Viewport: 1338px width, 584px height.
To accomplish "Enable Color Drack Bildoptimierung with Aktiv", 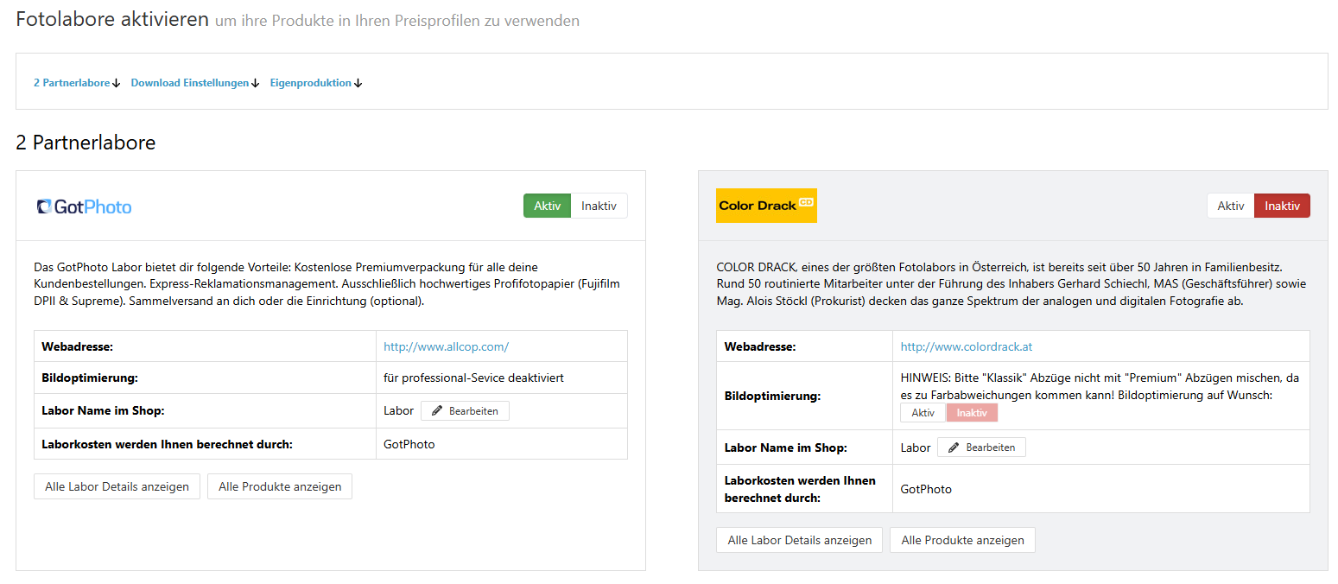I will [923, 413].
